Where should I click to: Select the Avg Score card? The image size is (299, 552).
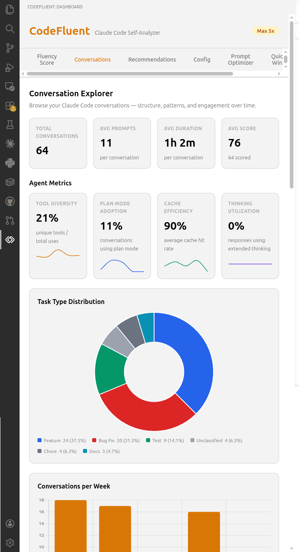point(250,143)
